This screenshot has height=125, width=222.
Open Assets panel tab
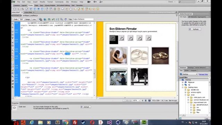tap(187, 70)
